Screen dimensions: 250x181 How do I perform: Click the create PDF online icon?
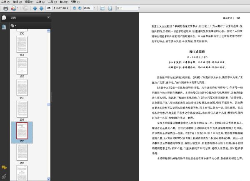[x=14, y=8]
